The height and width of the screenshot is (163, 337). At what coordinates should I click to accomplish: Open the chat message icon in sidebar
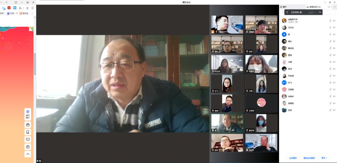pos(28,139)
